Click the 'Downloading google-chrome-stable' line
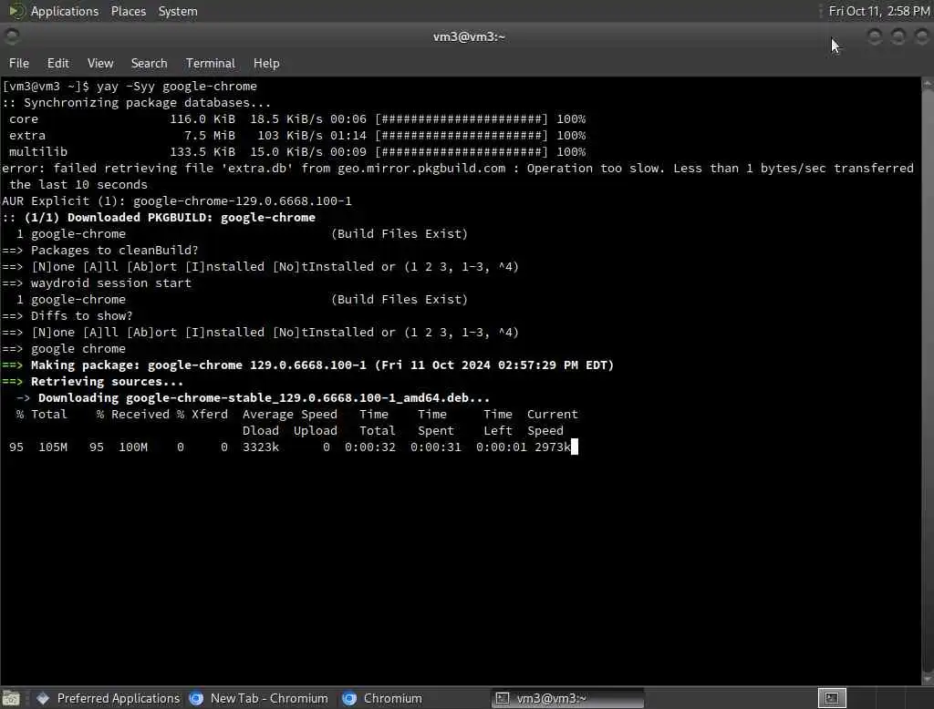Viewport: 934px width, 709px height. pyautogui.click(x=254, y=397)
